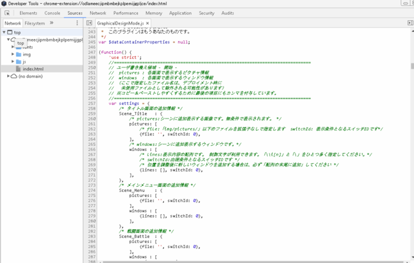The height and width of the screenshot is (263, 414).
Task: Select the (no domain) entry
Action: pyautogui.click(x=30, y=76)
